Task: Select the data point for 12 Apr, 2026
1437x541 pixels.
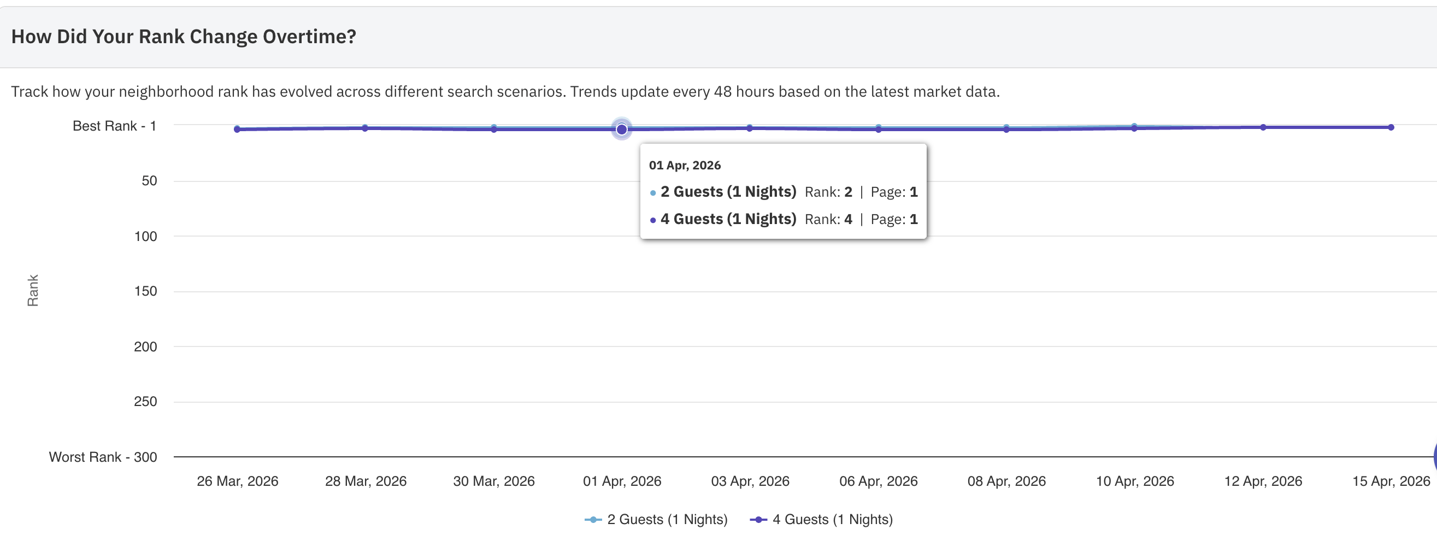Action: 1263,127
